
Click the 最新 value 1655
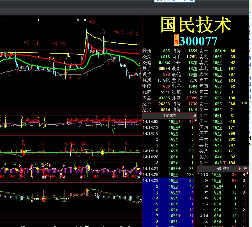165,51
